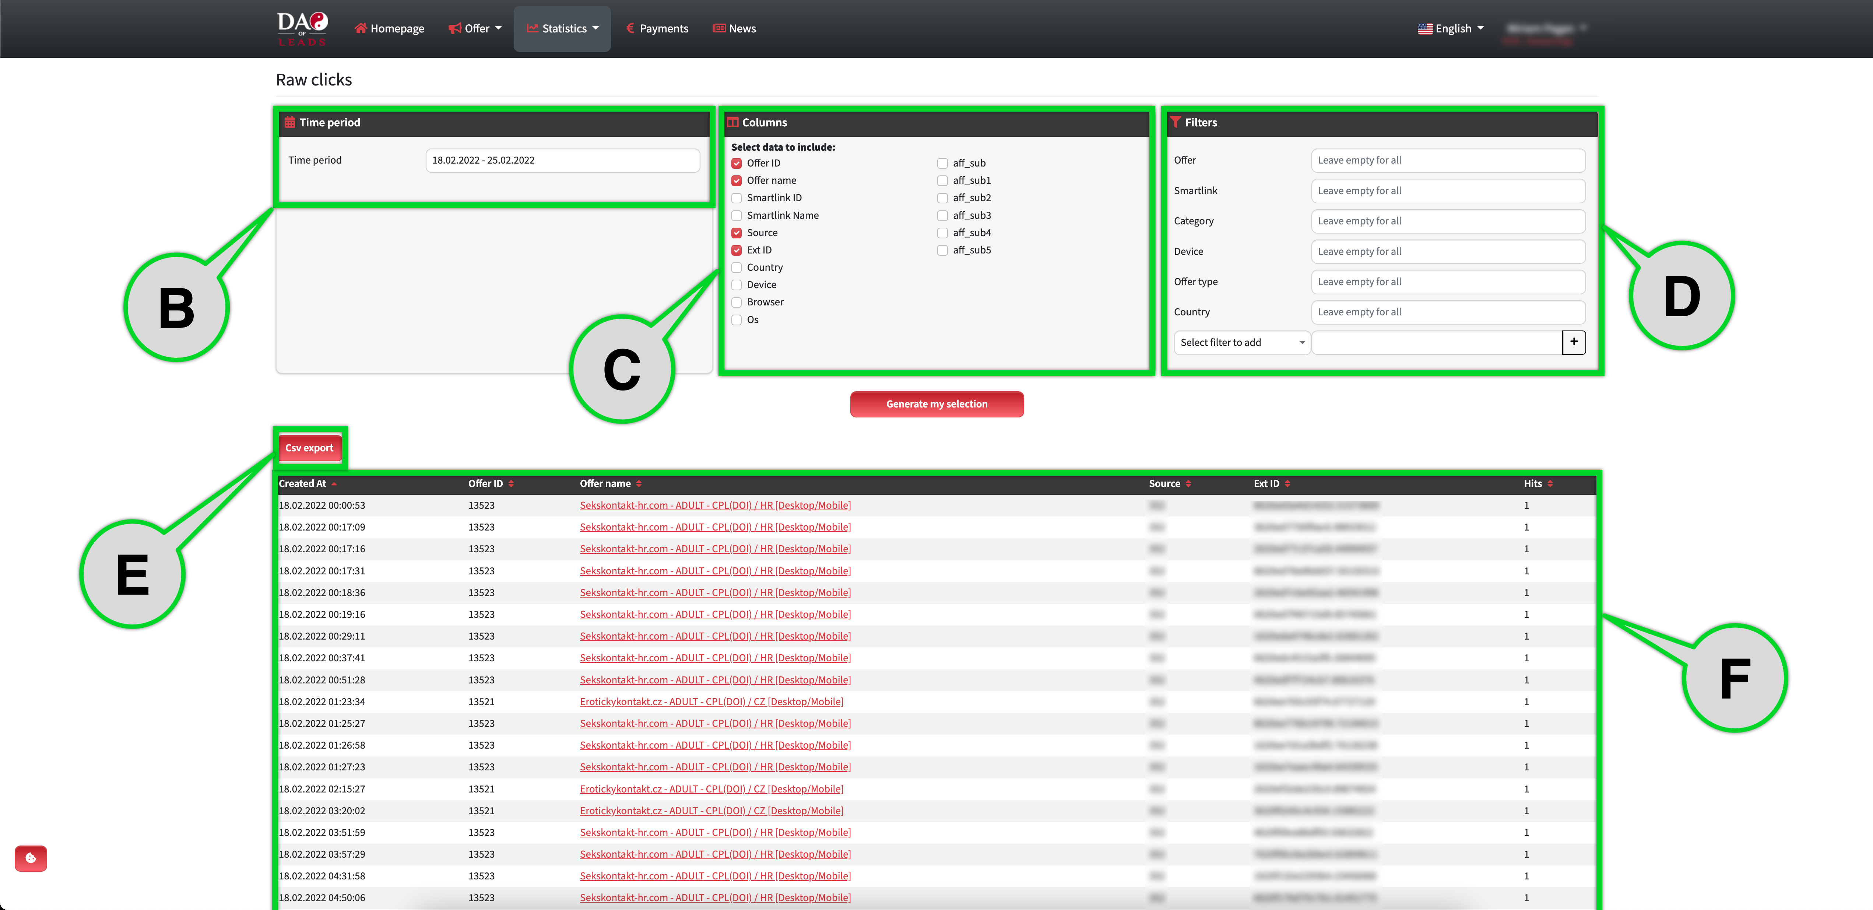Check the aff_sub1 checkbox
1873x910 pixels.
942,181
